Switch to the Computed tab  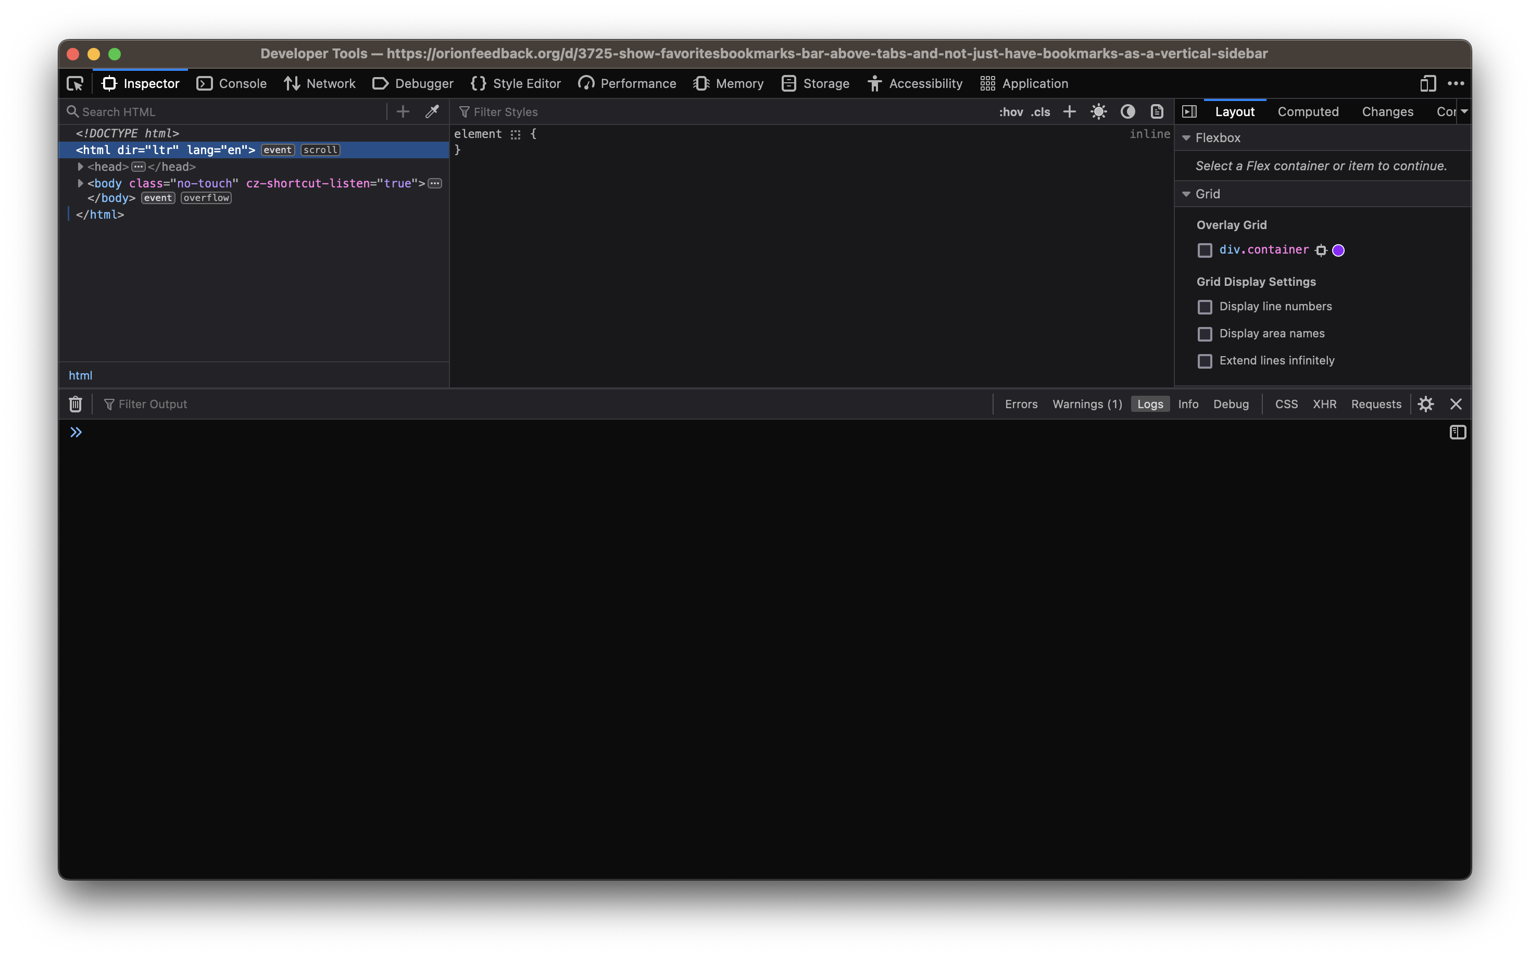click(x=1308, y=111)
